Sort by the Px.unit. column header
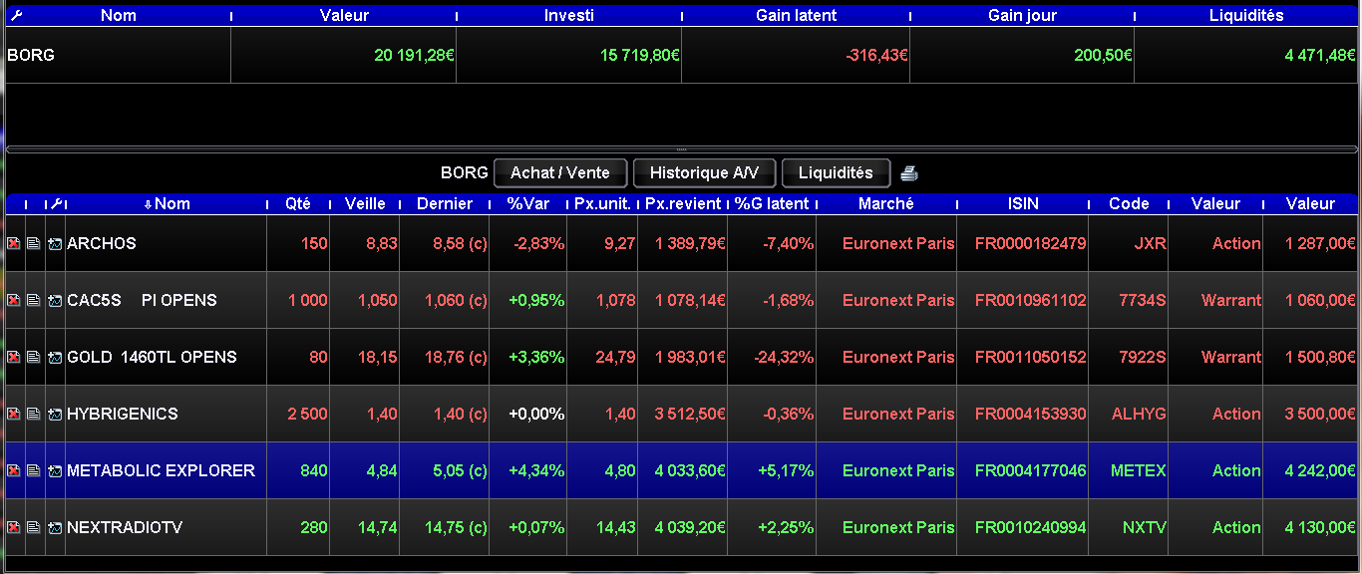 click(x=602, y=203)
